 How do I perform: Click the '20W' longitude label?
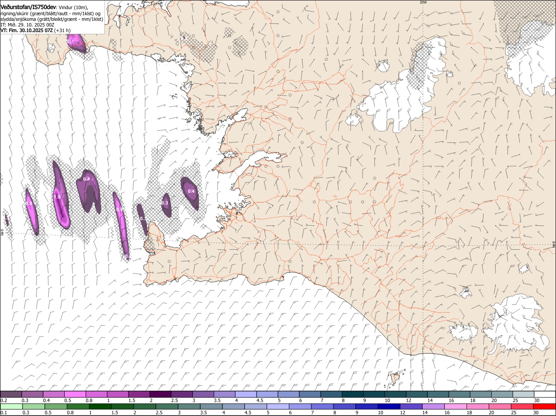423,2
